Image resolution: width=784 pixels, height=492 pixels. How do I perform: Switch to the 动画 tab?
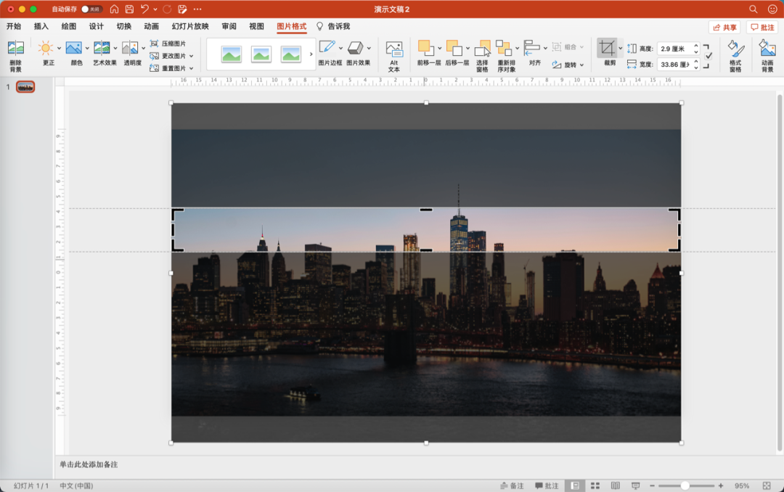[x=152, y=27]
